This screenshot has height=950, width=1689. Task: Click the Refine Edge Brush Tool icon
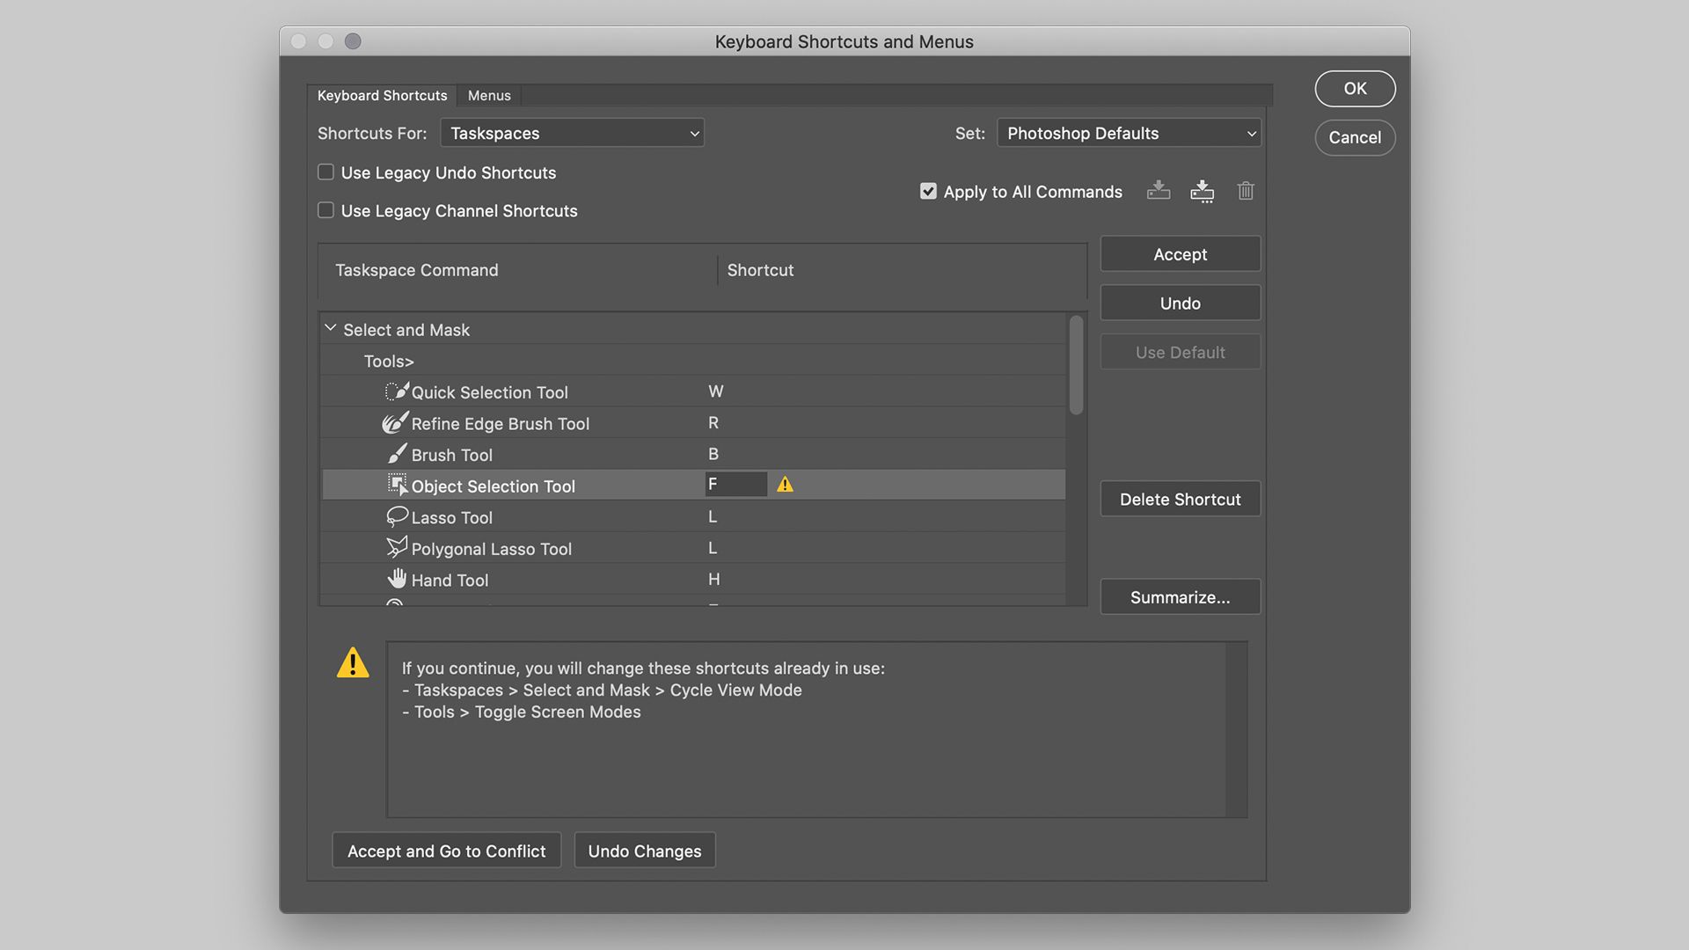coord(397,422)
